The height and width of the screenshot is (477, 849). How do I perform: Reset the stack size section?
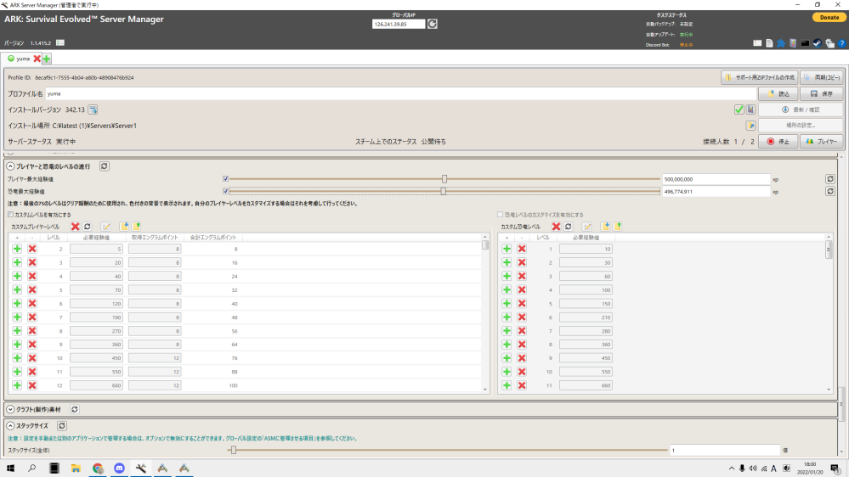(x=62, y=426)
